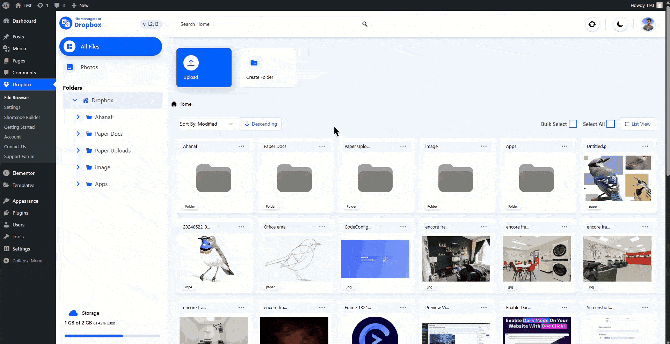Click the Create Folder icon
Image resolution: width=670 pixels, height=344 pixels.
[254, 63]
